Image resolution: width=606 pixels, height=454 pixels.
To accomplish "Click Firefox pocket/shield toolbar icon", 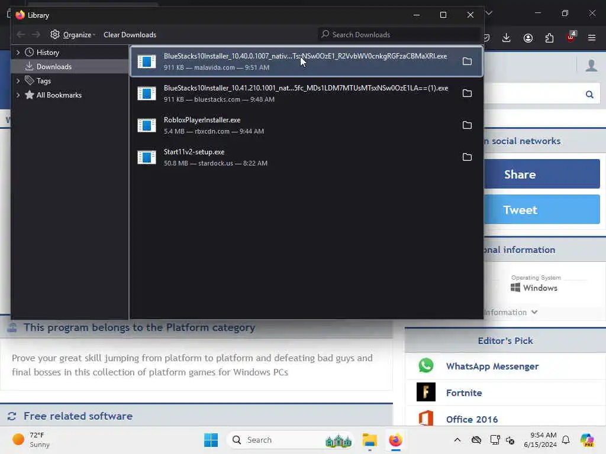I will 486,38.
